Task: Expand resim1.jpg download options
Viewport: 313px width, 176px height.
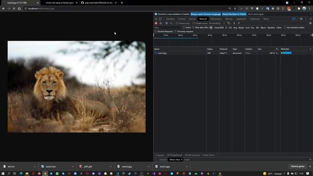Action: [186, 167]
